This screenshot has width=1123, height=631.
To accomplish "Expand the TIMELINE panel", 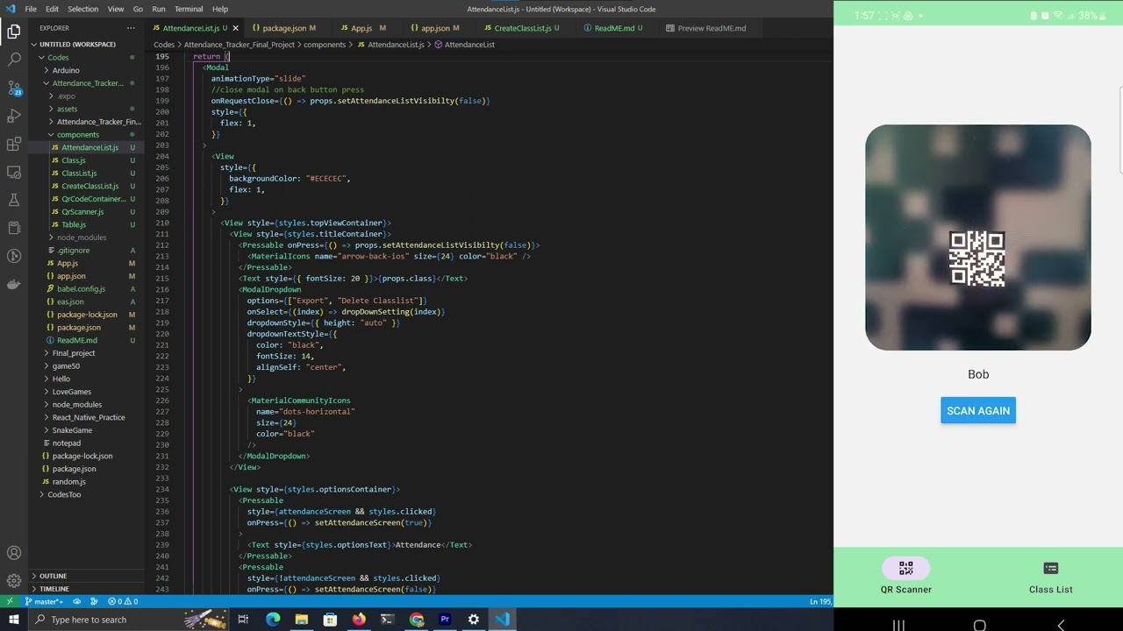I will point(54,589).
